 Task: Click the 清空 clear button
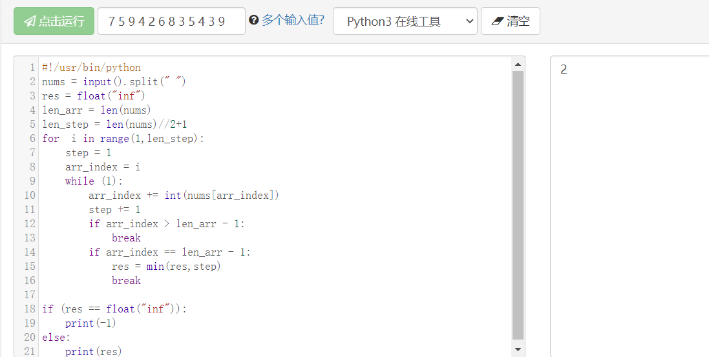pos(510,21)
